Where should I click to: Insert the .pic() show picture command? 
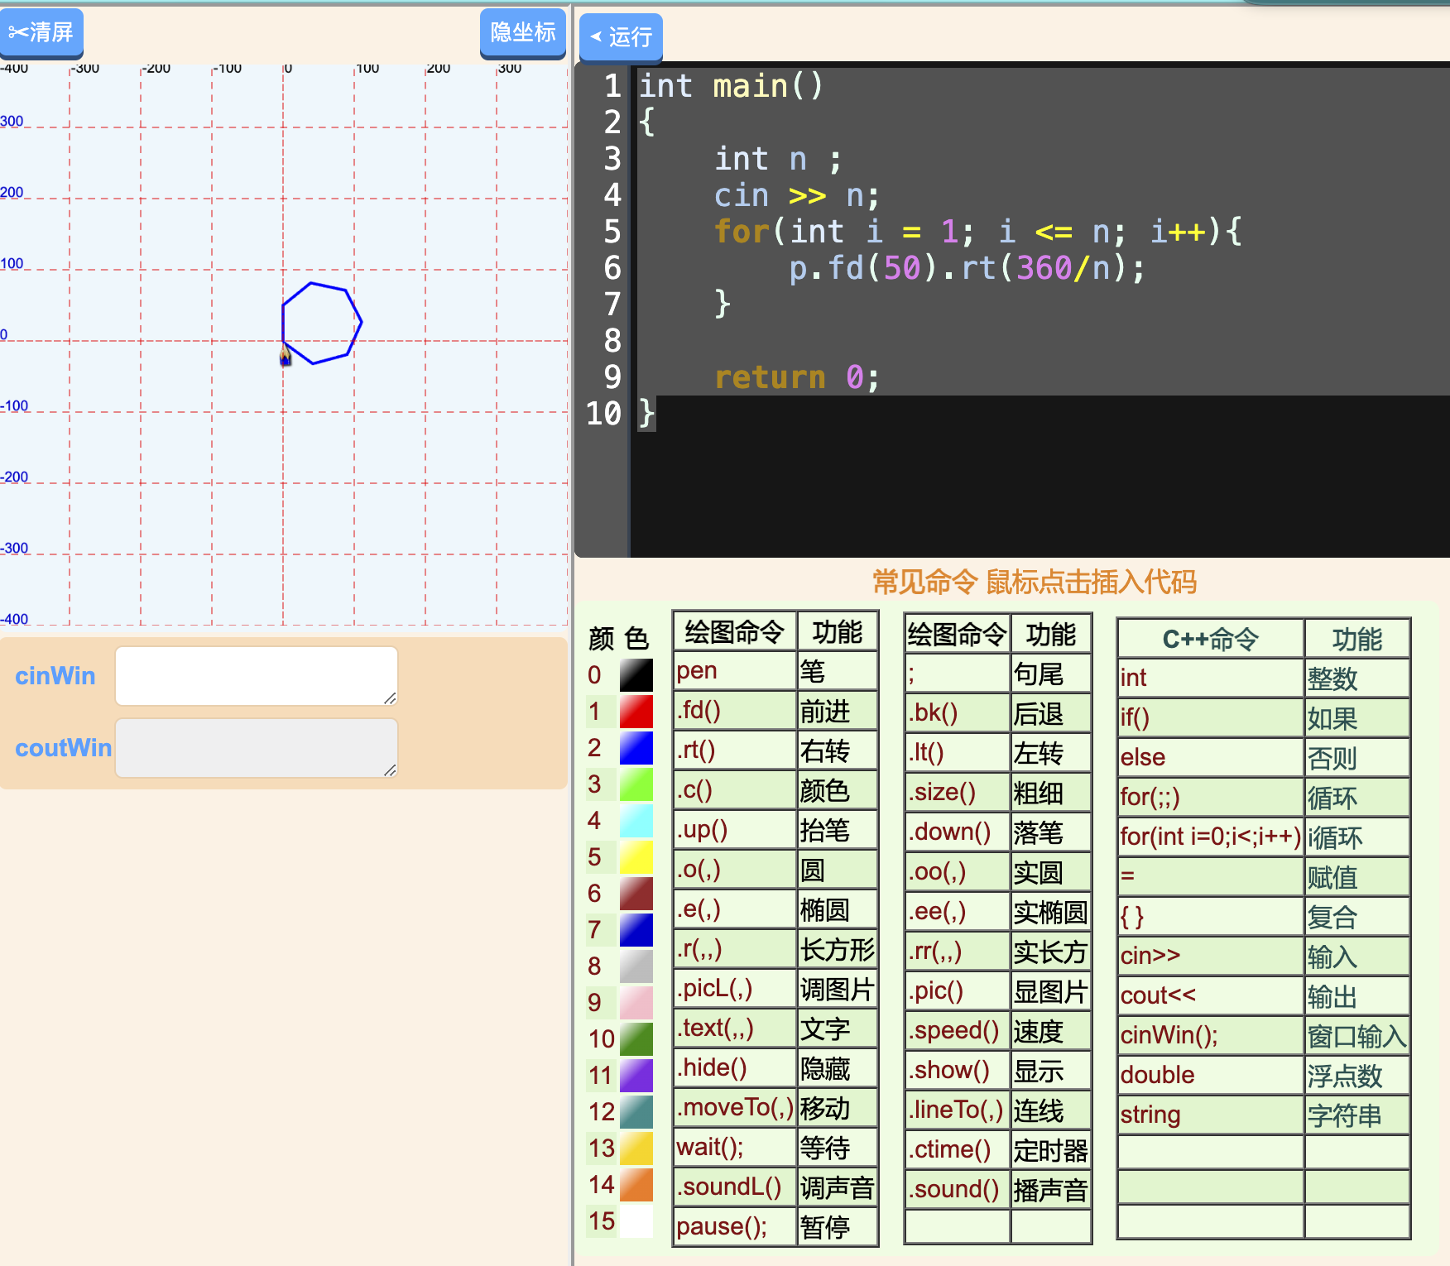click(x=958, y=991)
